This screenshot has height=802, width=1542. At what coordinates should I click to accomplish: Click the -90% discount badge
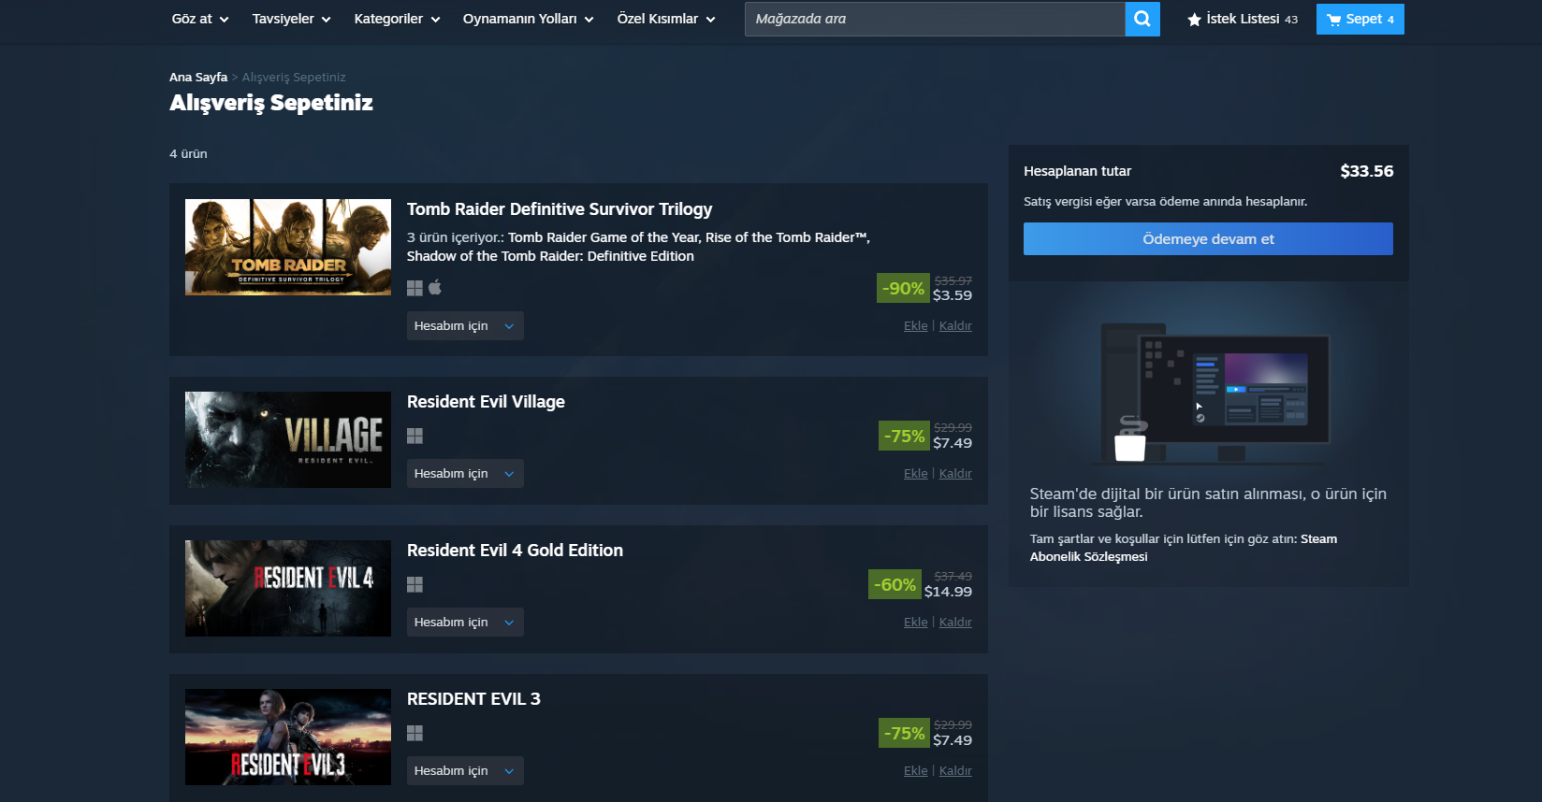click(904, 288)
